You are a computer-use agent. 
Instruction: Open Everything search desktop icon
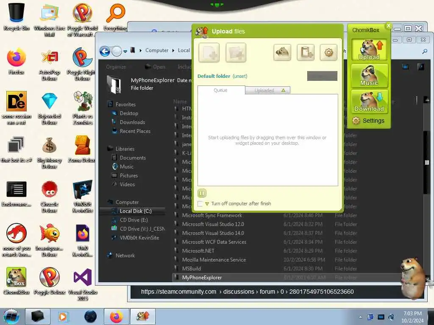click(x=115, y=16)
